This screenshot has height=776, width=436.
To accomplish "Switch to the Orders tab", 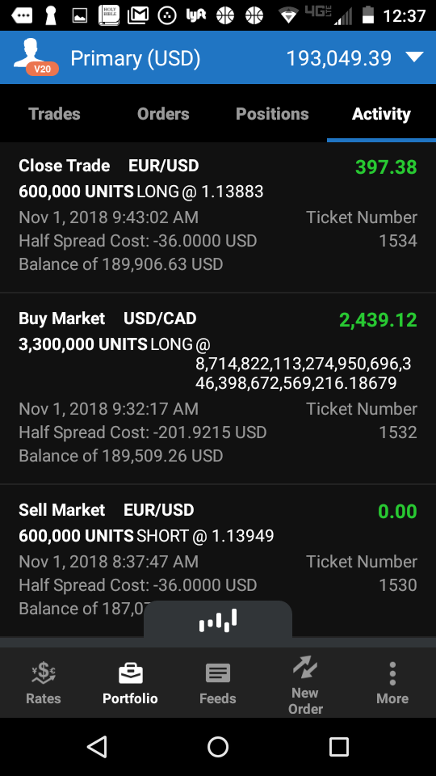I will tap(163, 114).
